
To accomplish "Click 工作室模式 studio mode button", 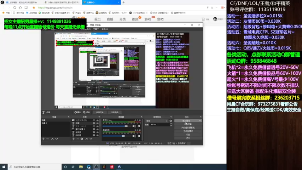I will 188,131.
